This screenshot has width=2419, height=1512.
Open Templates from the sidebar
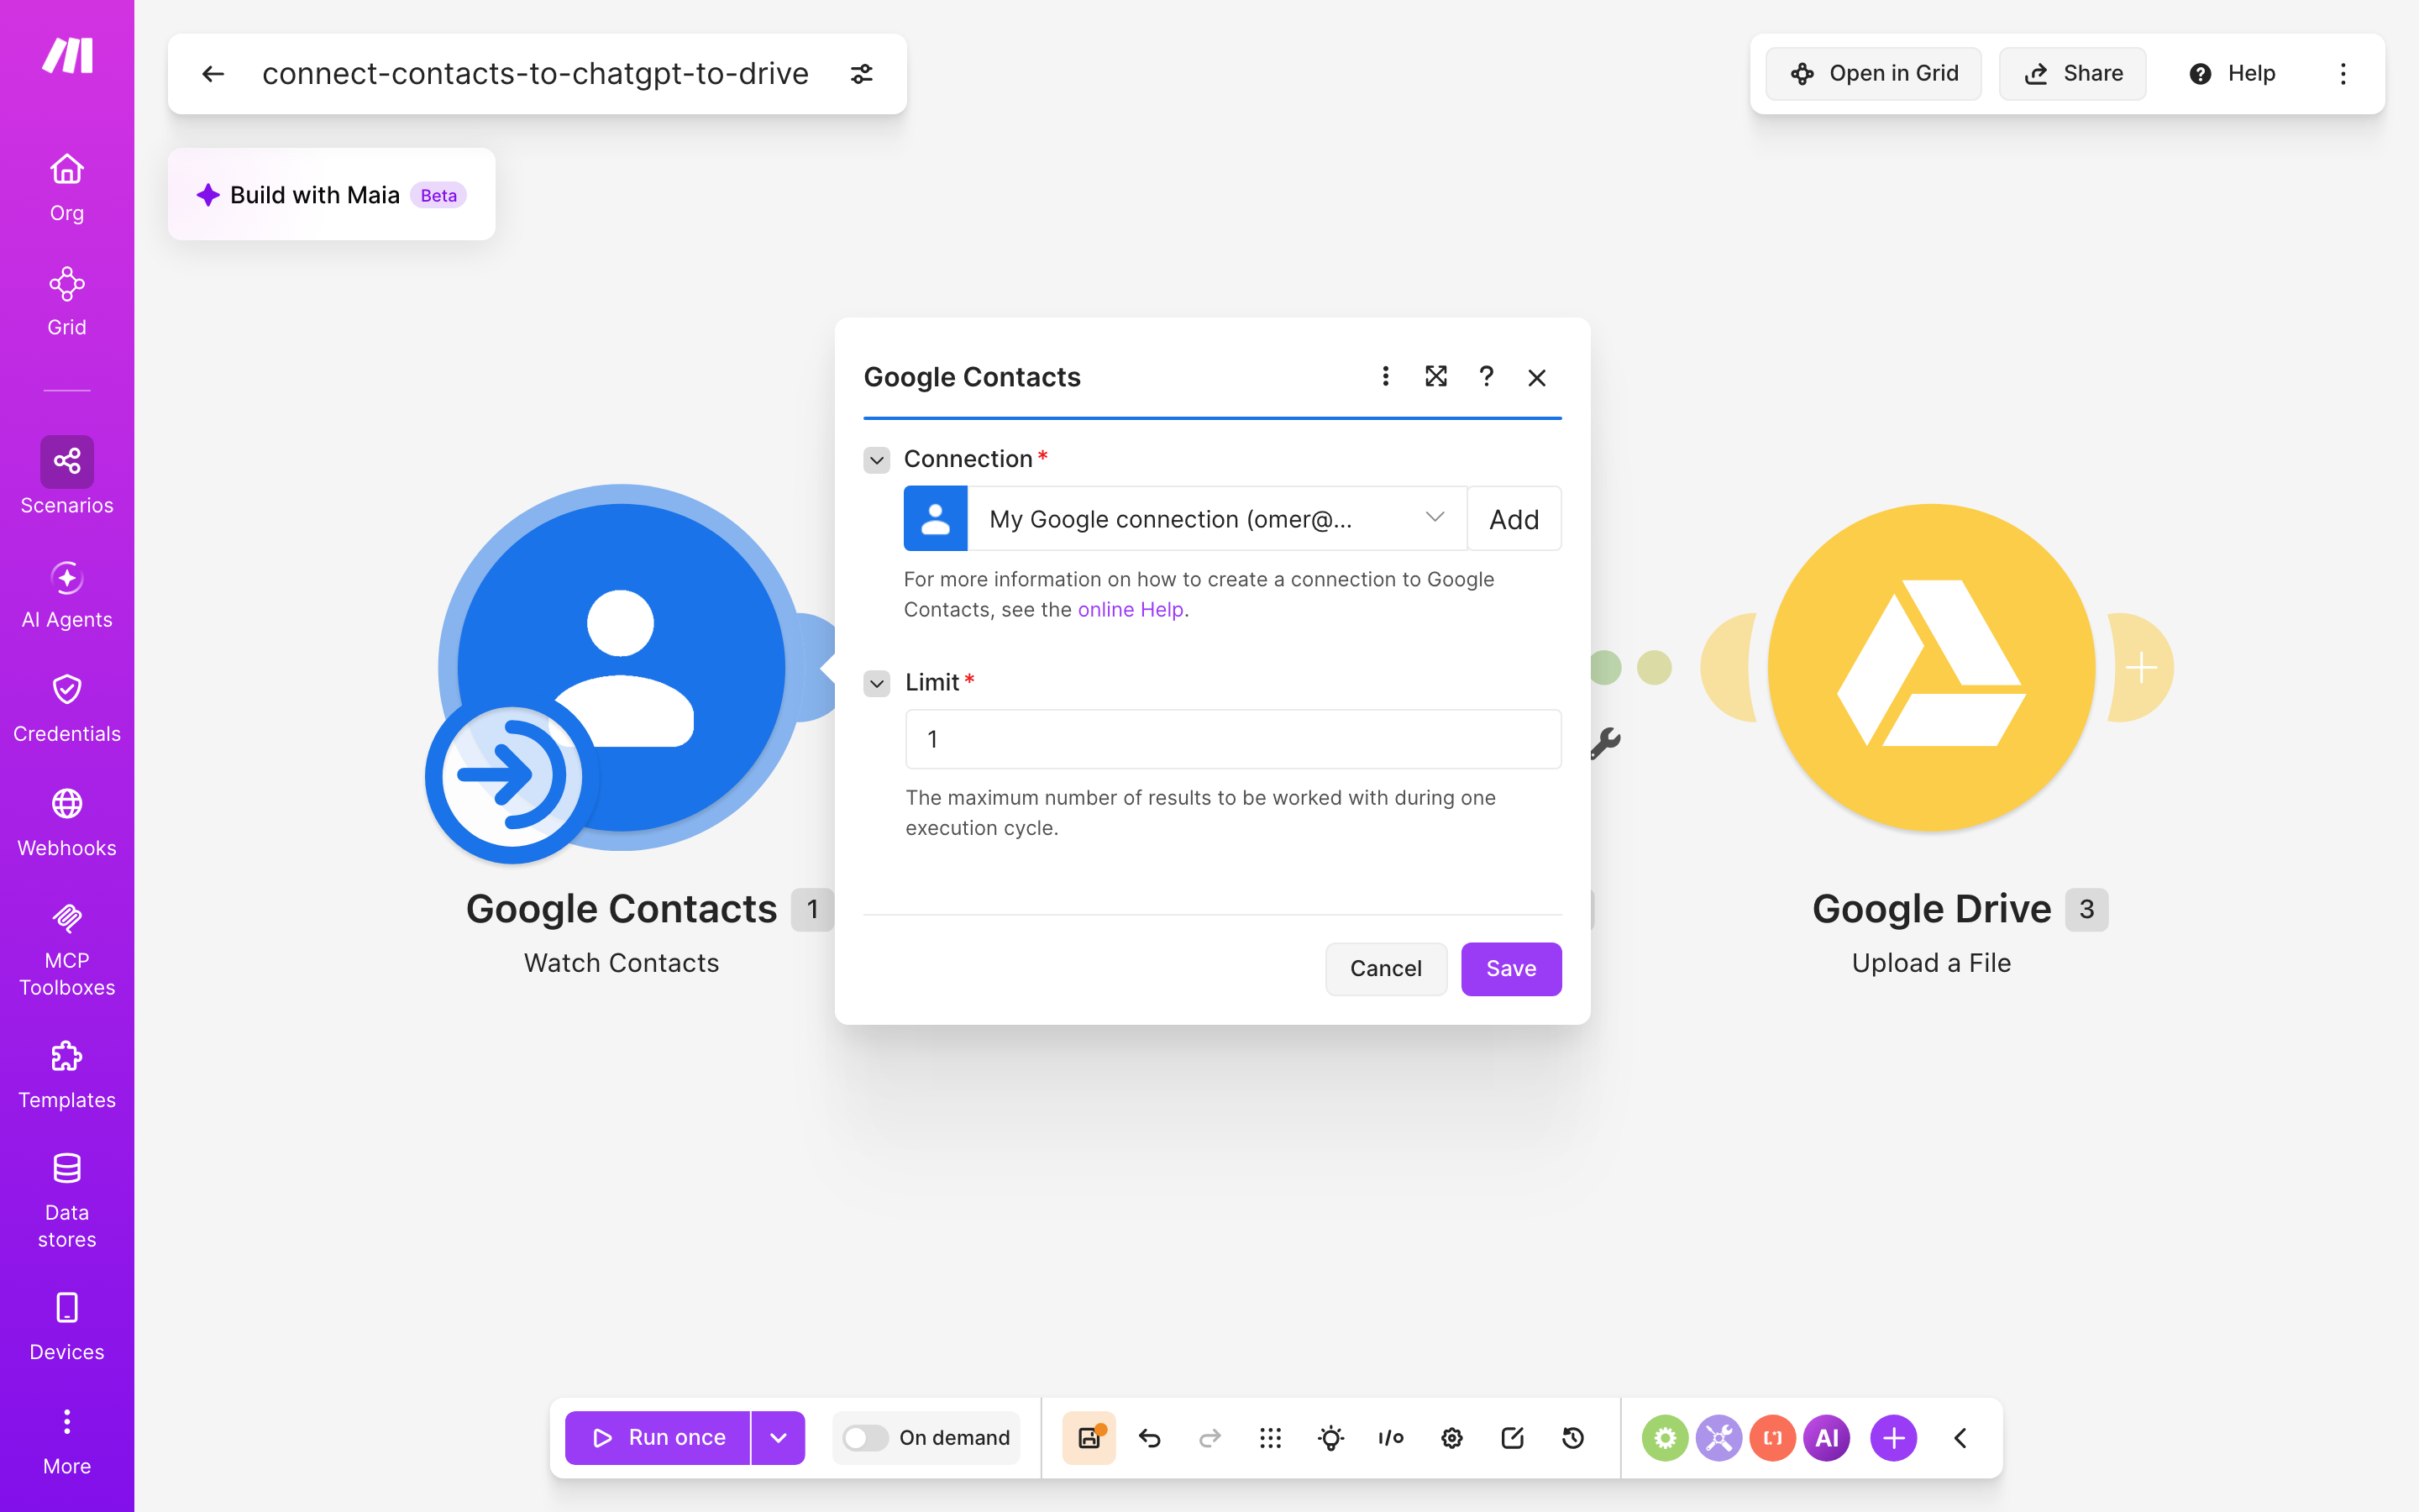point(67,1075)
